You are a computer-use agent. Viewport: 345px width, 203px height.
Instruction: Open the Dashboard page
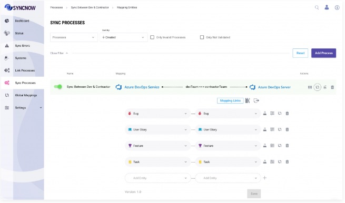(22, 21)
